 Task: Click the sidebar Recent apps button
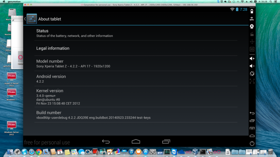tap(252, 121)
